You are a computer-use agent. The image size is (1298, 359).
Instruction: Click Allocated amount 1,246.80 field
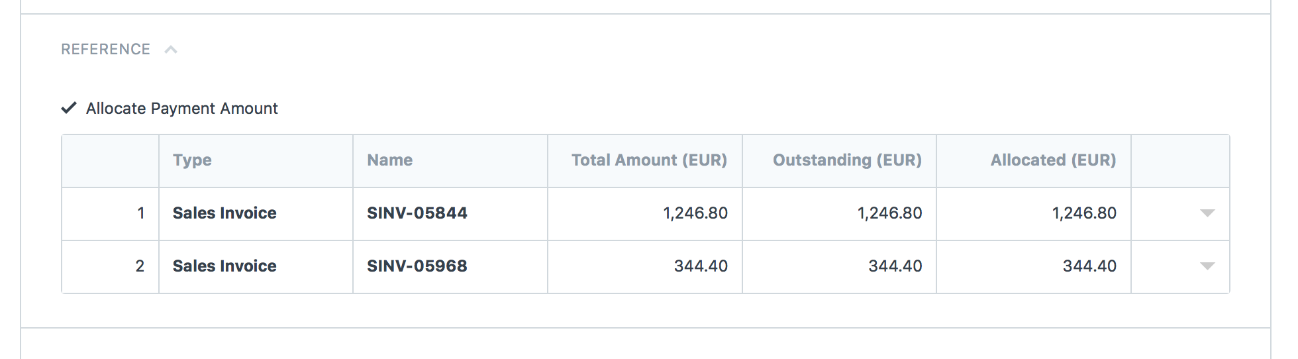(1034, 214)
